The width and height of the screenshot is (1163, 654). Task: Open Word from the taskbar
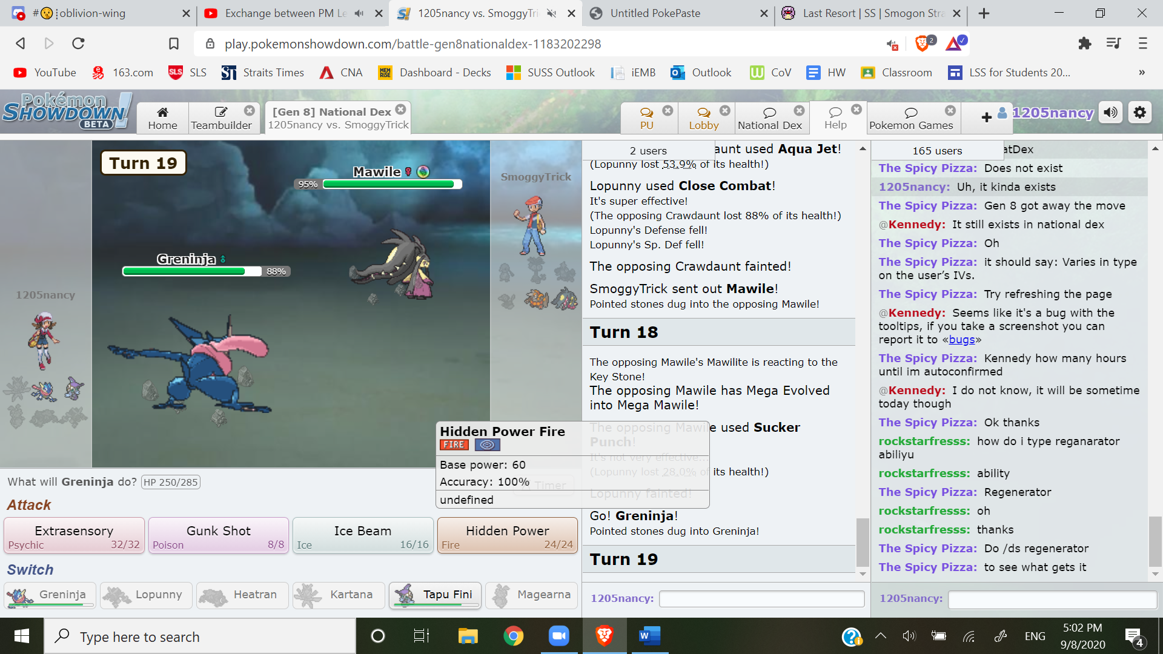[x=649, y=636]
